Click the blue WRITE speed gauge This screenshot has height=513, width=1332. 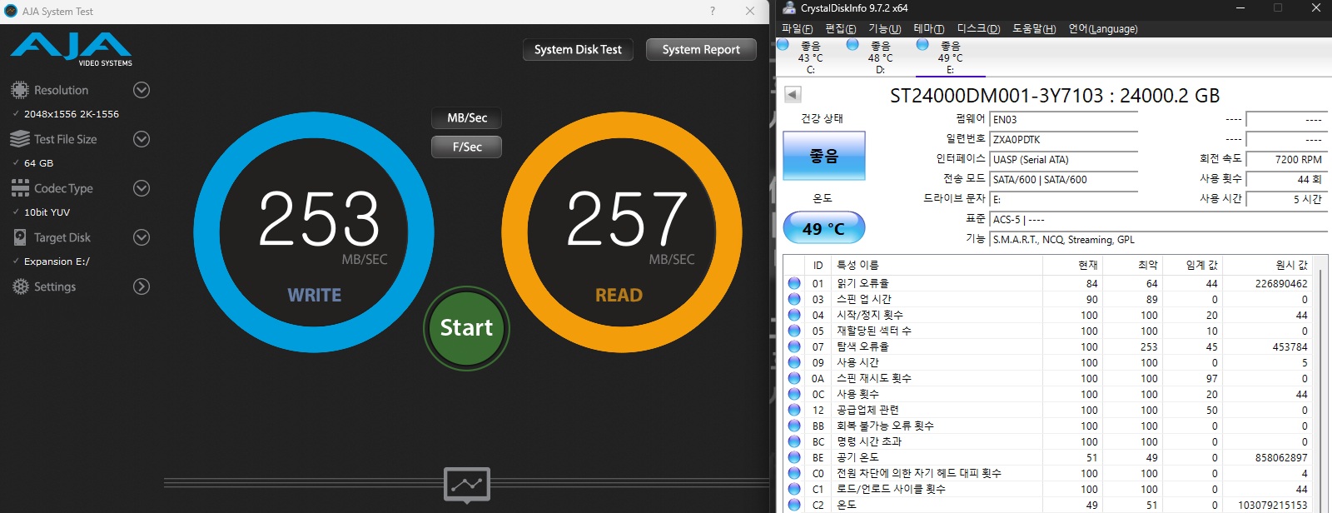coord(314,232)
